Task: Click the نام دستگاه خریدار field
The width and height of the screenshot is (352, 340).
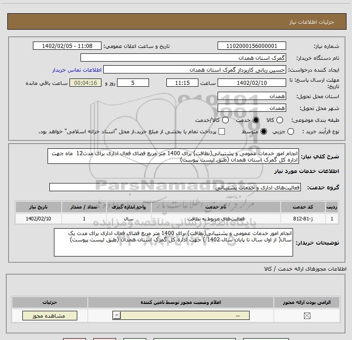Action: 183,58
